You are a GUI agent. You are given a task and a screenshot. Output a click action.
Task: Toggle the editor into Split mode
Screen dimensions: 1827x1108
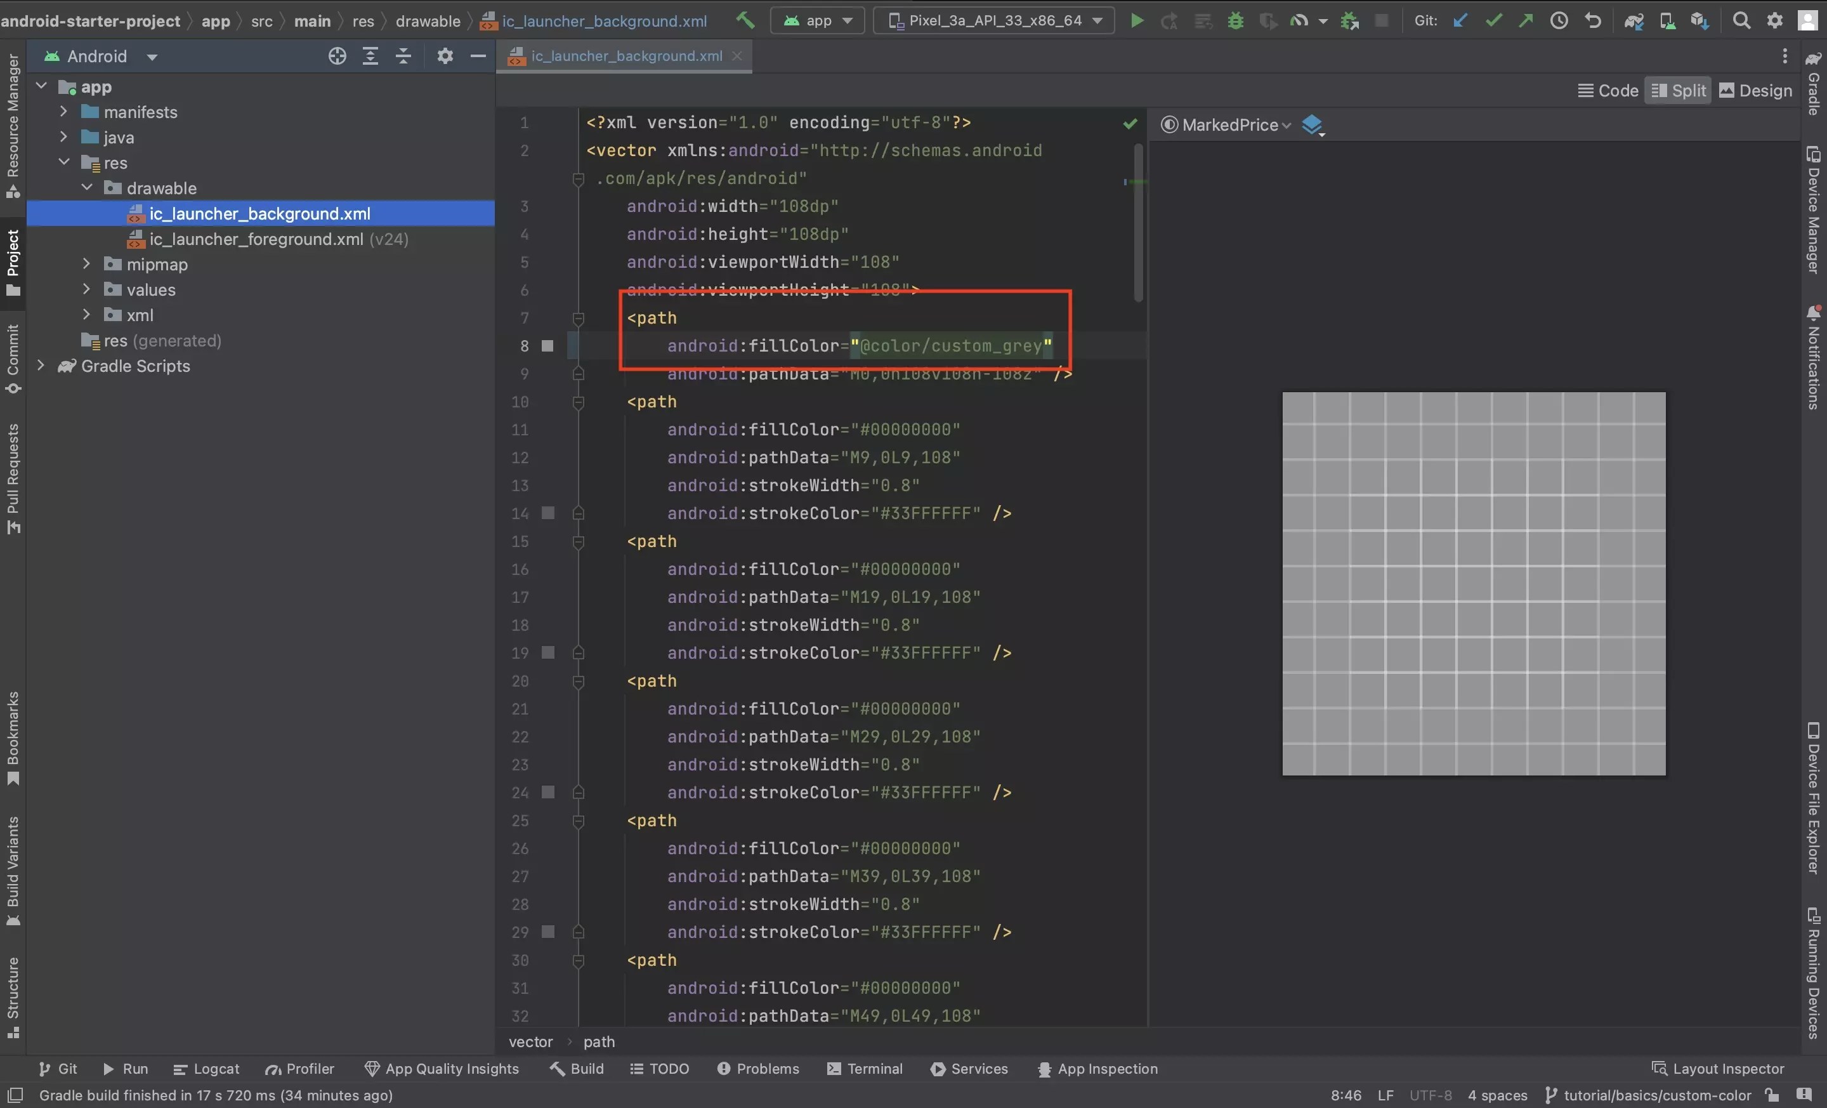pos(1678,89)
